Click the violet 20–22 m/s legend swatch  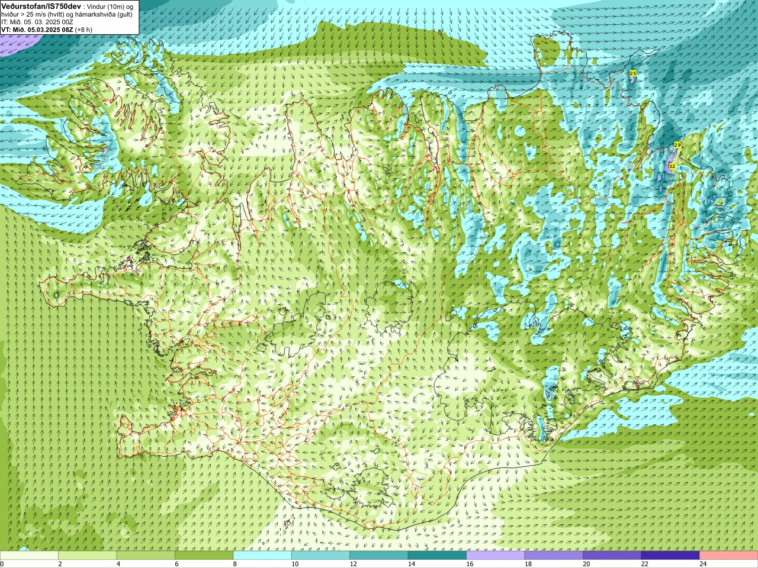click(612, 556)
